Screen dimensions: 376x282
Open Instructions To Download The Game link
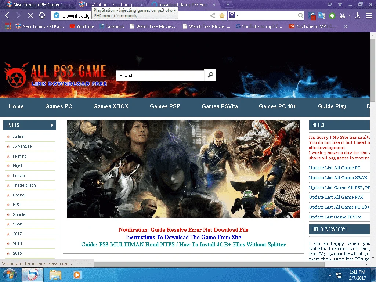coord(183,237)
